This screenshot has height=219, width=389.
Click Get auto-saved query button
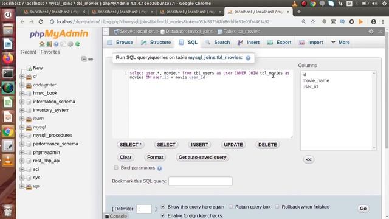click(x=202, y=158)
